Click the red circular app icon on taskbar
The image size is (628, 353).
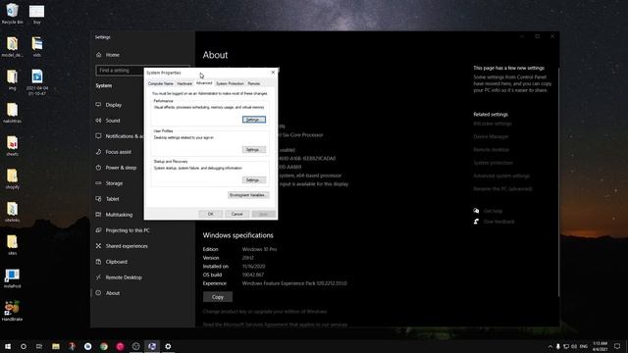[120, 346]
